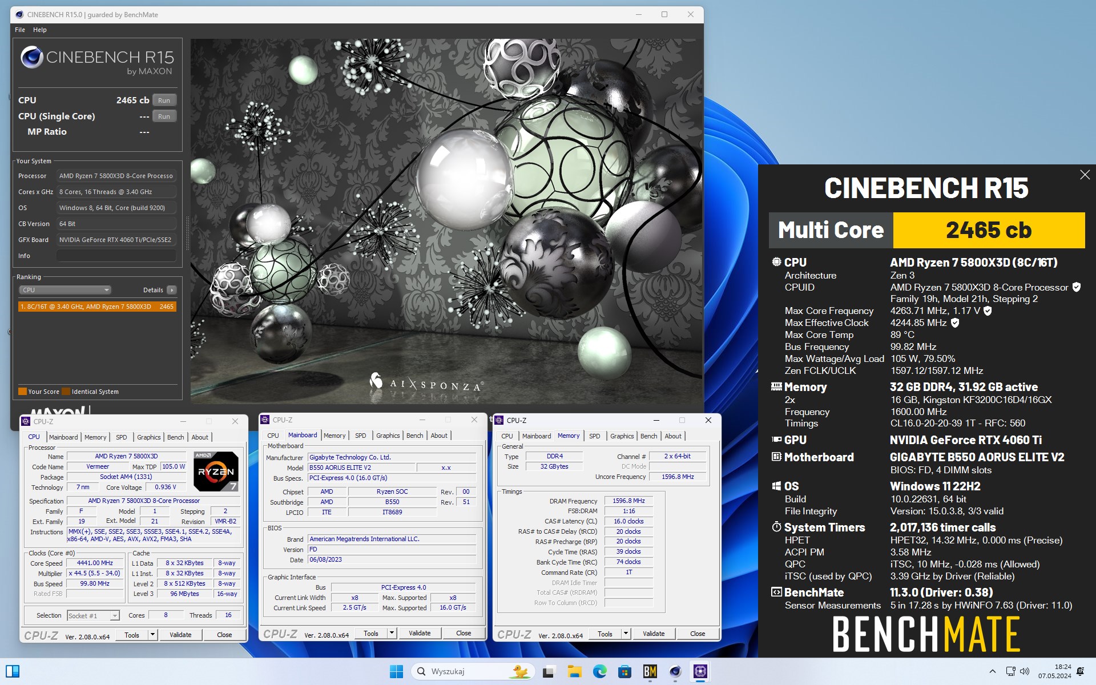The width and height of the screenshot is (1096, 685).
Task: Click the Level 3 cache value 96 MBytes
Action: 184,594
